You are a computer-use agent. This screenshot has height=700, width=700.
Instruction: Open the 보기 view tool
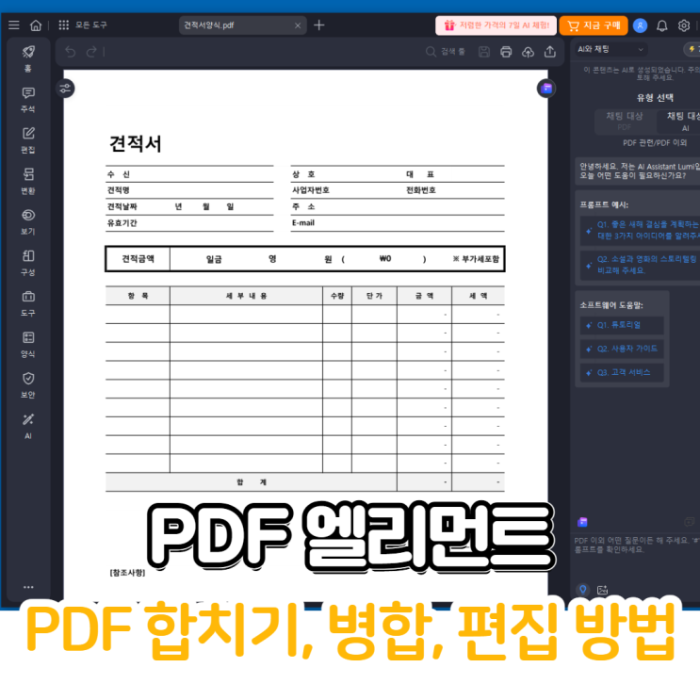coord(28,222)
